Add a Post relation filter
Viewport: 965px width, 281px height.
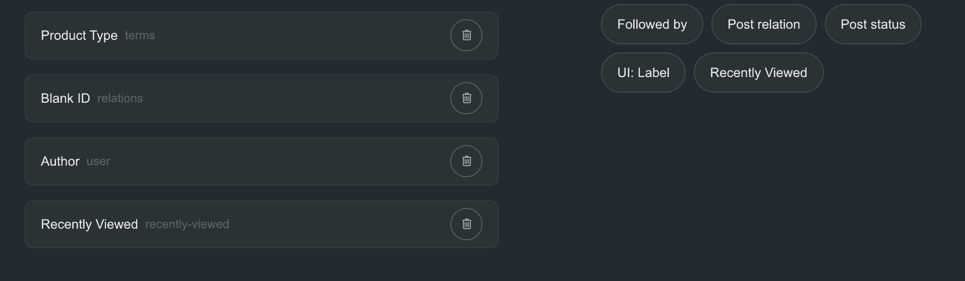(x=763, y=24)
